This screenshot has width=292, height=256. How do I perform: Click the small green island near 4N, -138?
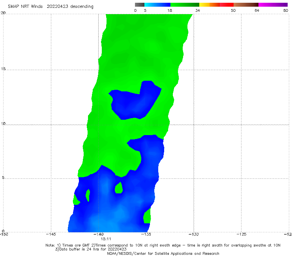pos(119,188)
